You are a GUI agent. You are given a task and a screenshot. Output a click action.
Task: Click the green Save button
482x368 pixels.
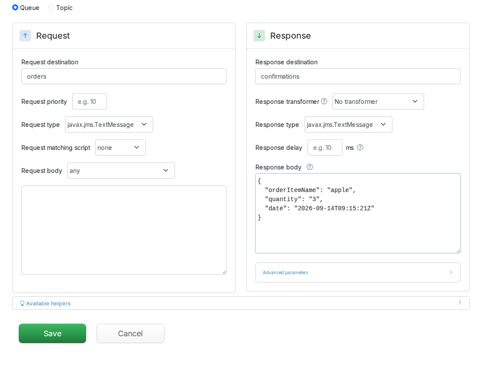[x=52, y=333]
